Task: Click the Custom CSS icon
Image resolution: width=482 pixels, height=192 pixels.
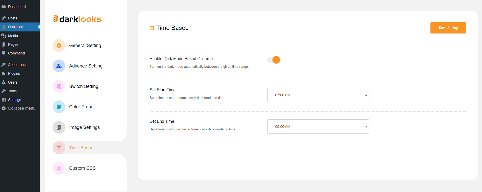Action: point(59,168)
